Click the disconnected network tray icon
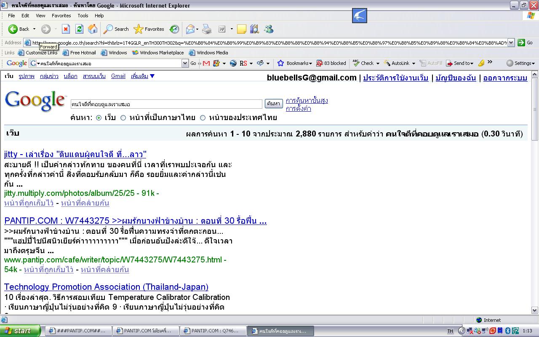This screenshot has height=337, width=539. [x=470, y=331]
